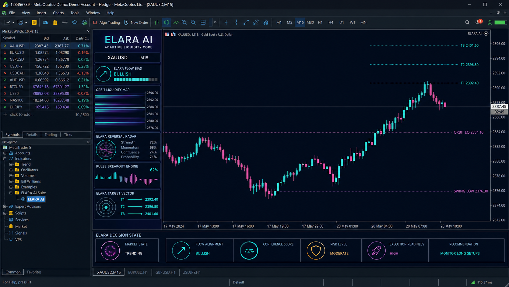Expand the Bill Williams folder

(x=11, y=181)
